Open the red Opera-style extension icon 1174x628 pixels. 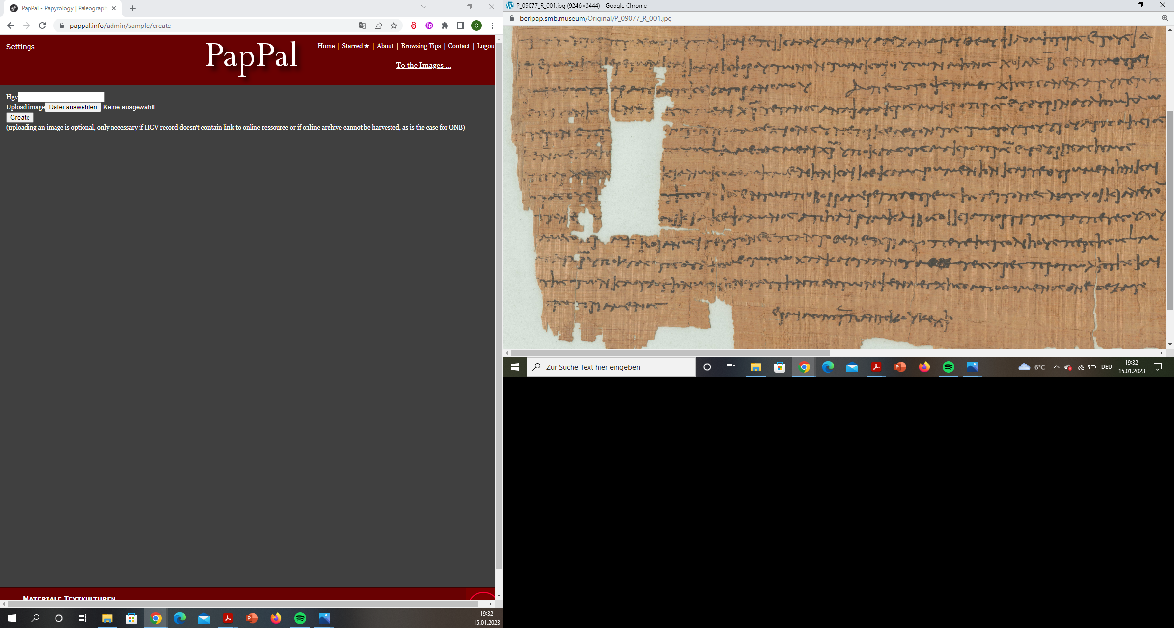click(x=414, y=26)
